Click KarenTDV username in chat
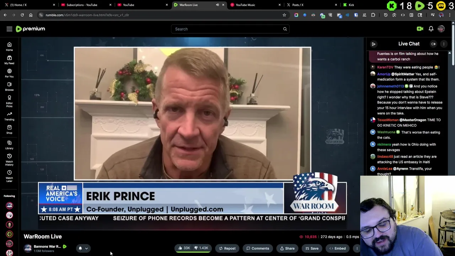455x256 pixels. pyautogui.click(x=385, y=67)
